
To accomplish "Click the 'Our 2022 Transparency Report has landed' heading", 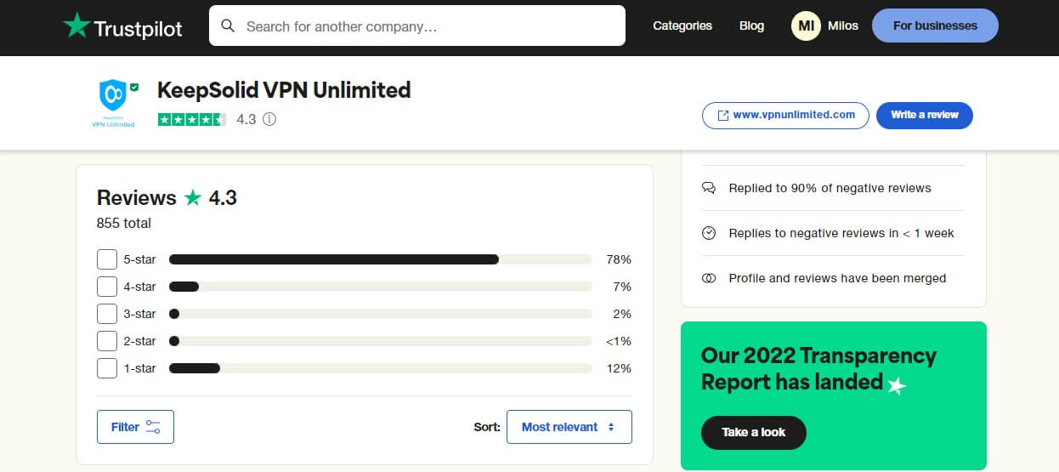I will [818, 368].
